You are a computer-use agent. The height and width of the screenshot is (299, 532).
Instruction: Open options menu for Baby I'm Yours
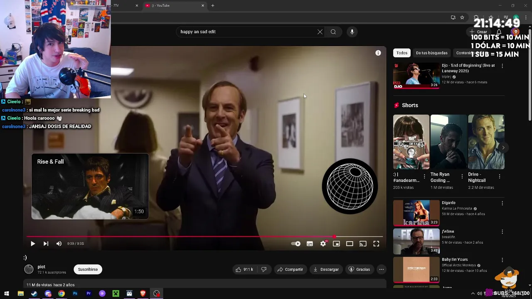(x=502, y=260)
